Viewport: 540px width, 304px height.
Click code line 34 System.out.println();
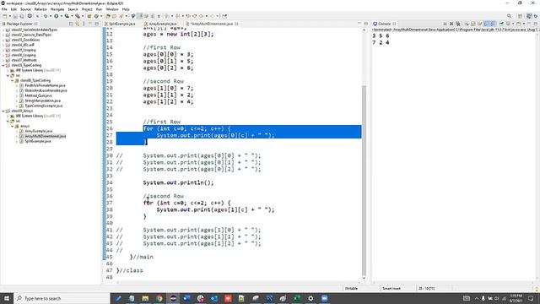click(x=178, y=182)
